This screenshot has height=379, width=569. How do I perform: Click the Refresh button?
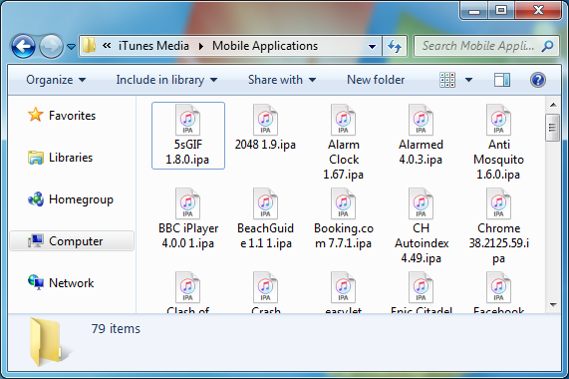click(395, 46)
